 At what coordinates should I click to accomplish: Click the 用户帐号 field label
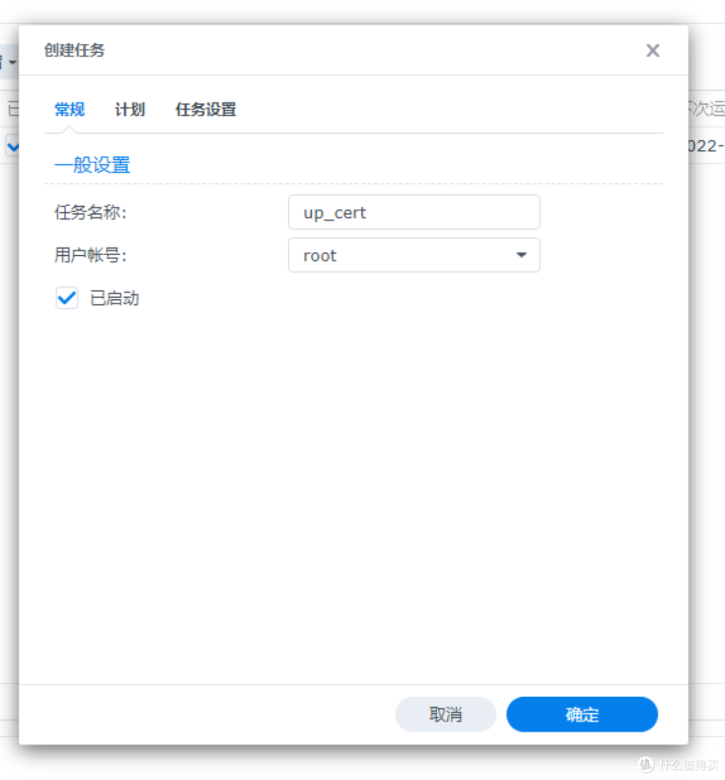(x=90, y=256)
